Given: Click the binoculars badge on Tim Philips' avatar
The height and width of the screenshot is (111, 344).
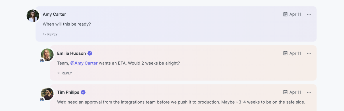Looking at the screenshot, I should 42,99.
